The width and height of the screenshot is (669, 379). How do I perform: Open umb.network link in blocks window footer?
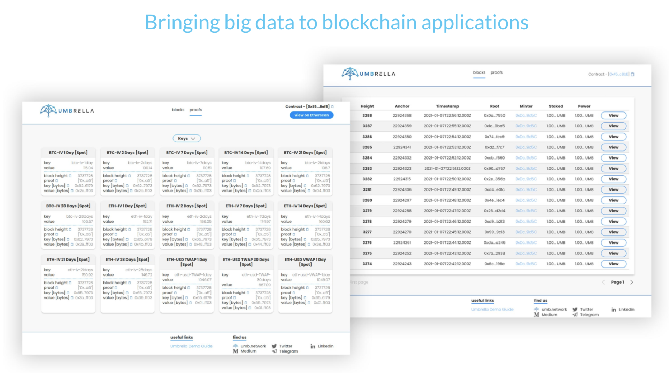tap(554, 310)
